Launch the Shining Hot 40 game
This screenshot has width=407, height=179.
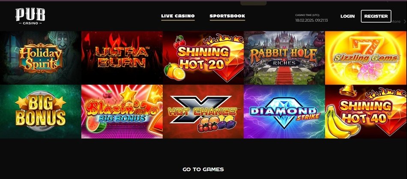366,112
